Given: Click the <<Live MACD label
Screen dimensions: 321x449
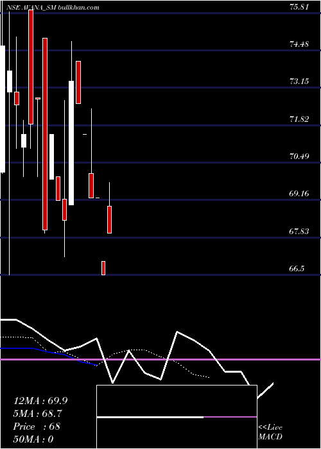Looking at the screenshot, I should (x=270, y=432).
